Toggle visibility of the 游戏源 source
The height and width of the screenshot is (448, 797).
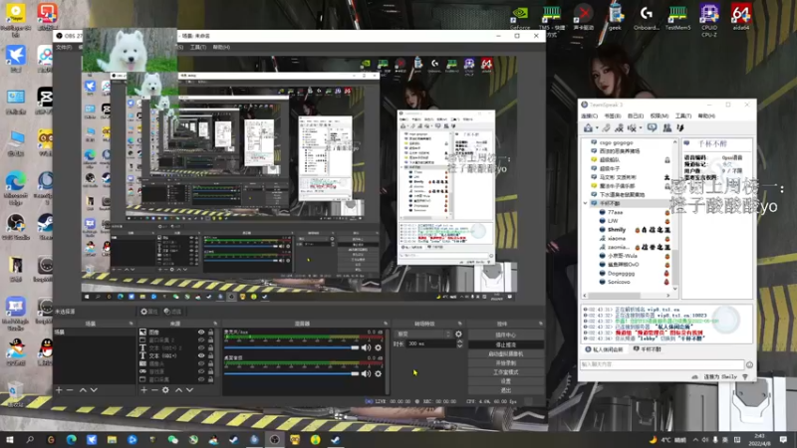click(x=201, y=371)
